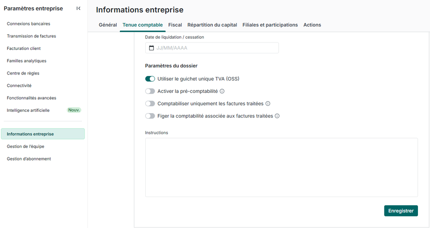Open Connexions bancaires in sidebar
Screen dimensions: 430x228
click(28, 24)
